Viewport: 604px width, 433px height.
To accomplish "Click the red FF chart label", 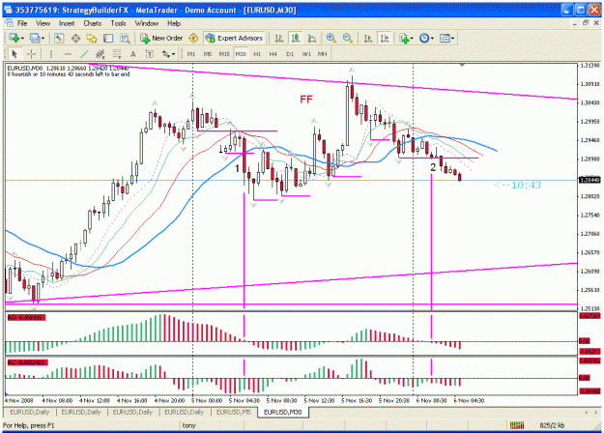I will click(x=306, y=100).
